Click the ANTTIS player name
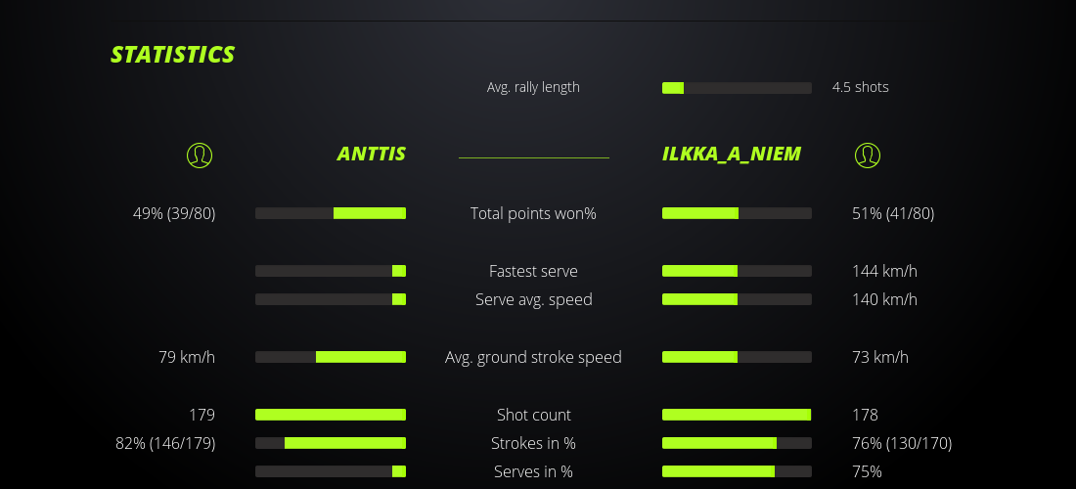 coord(371,154)
